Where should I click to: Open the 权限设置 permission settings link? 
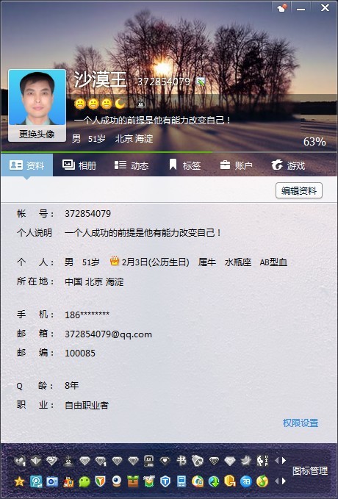click(301, 423)
